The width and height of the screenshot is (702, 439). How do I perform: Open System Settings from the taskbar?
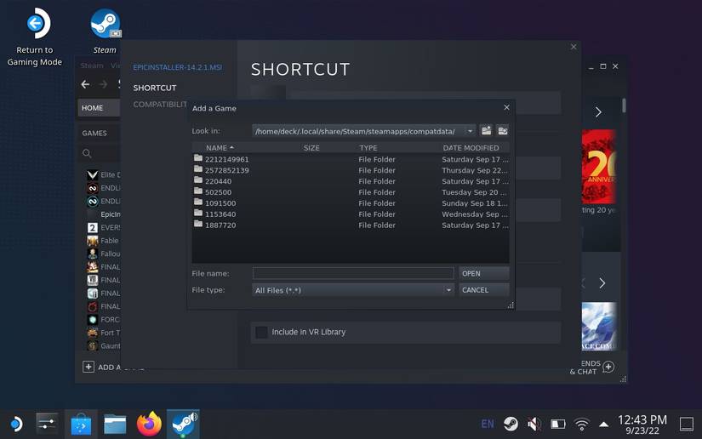[x=47, y=424]
